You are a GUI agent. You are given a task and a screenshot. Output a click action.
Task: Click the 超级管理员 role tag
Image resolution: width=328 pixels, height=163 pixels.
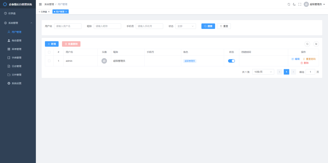point(190,61)
